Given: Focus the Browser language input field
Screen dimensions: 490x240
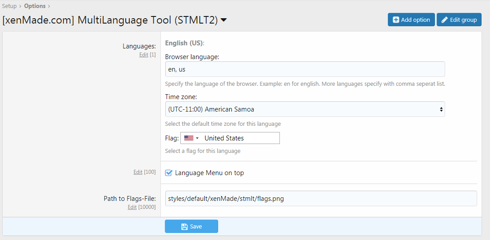Looking at the screenshot, I should click(x=305, y=69).
